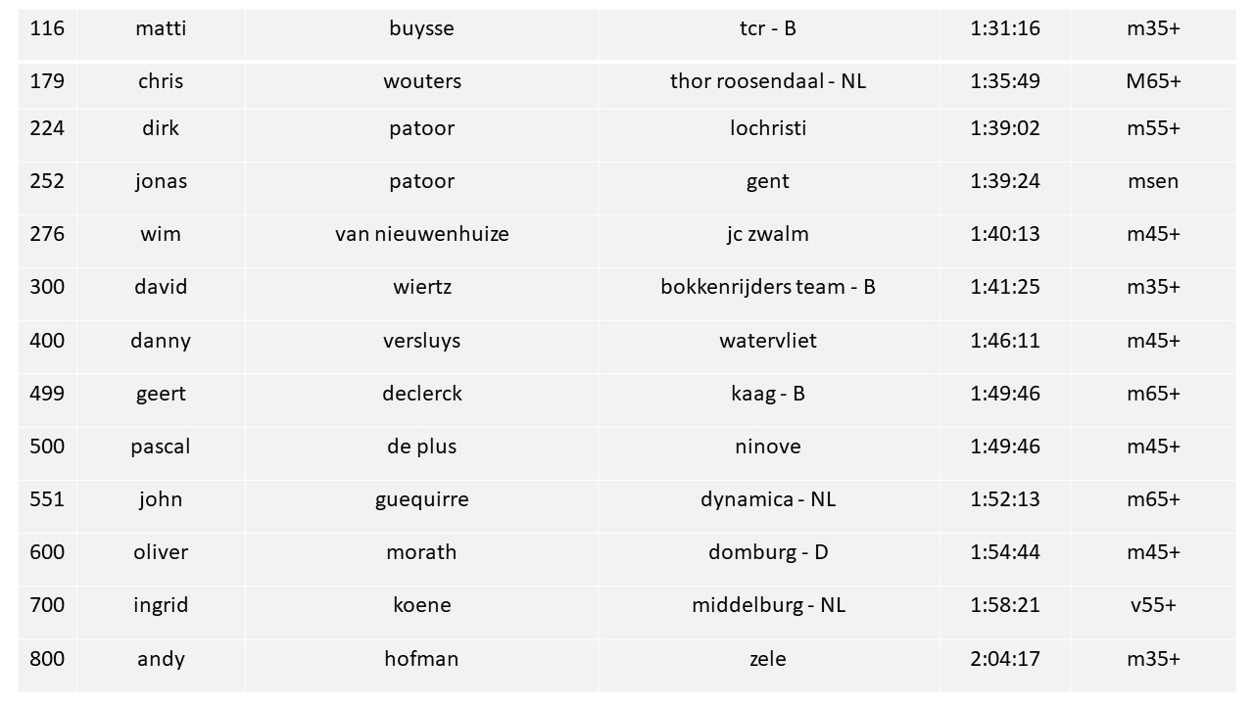
Task: Select surname 'de plus'
Action: pyautogui.click(x=422, y=446)
